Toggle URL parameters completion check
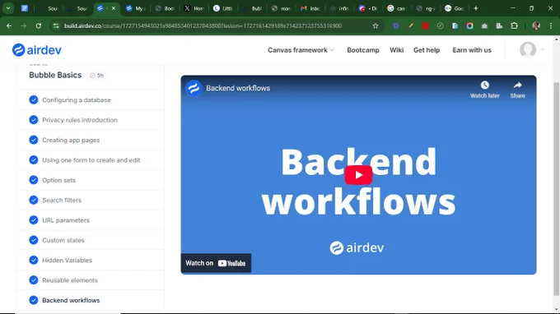 tap(34, 220)
